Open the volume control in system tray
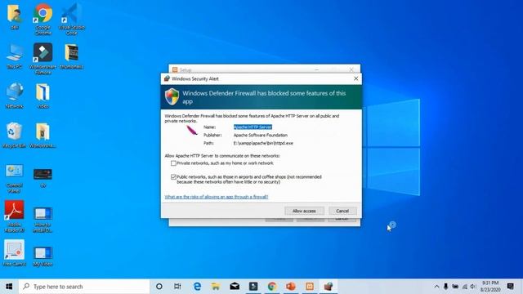523x294 pixels. (473, 287)
